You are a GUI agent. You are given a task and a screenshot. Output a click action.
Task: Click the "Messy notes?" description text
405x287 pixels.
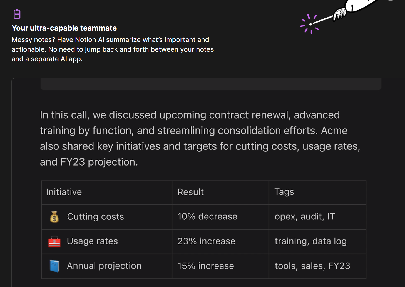(113, 49)
